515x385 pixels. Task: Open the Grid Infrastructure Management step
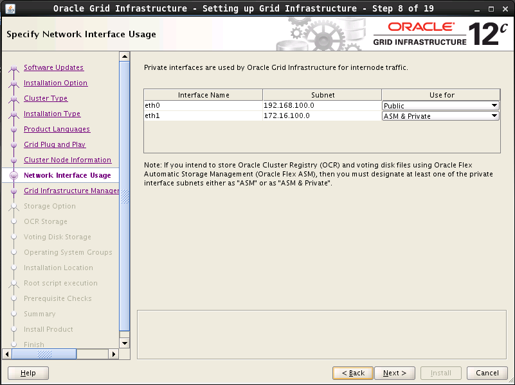pyautogui.click(x=71, y=191)
